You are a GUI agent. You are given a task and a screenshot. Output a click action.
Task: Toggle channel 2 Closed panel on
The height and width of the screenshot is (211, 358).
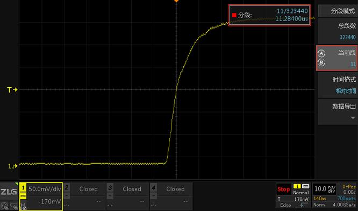85,196
